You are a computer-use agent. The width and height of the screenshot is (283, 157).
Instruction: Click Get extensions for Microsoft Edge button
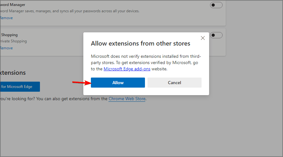click(x=19, y=87)
